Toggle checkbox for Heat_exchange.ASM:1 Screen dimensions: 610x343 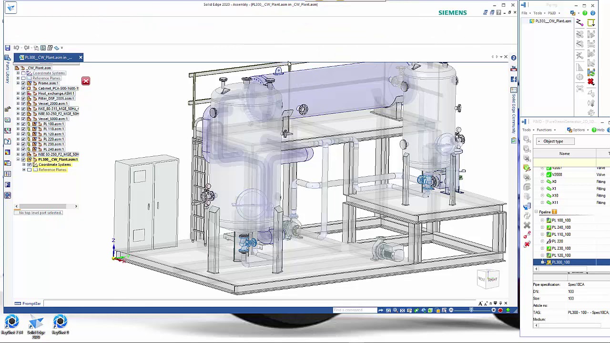click(x=23, y=93)
